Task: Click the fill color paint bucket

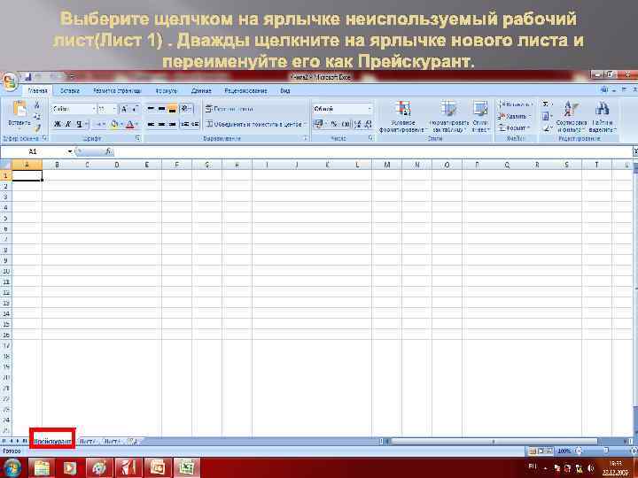Action: coord(114,124)
